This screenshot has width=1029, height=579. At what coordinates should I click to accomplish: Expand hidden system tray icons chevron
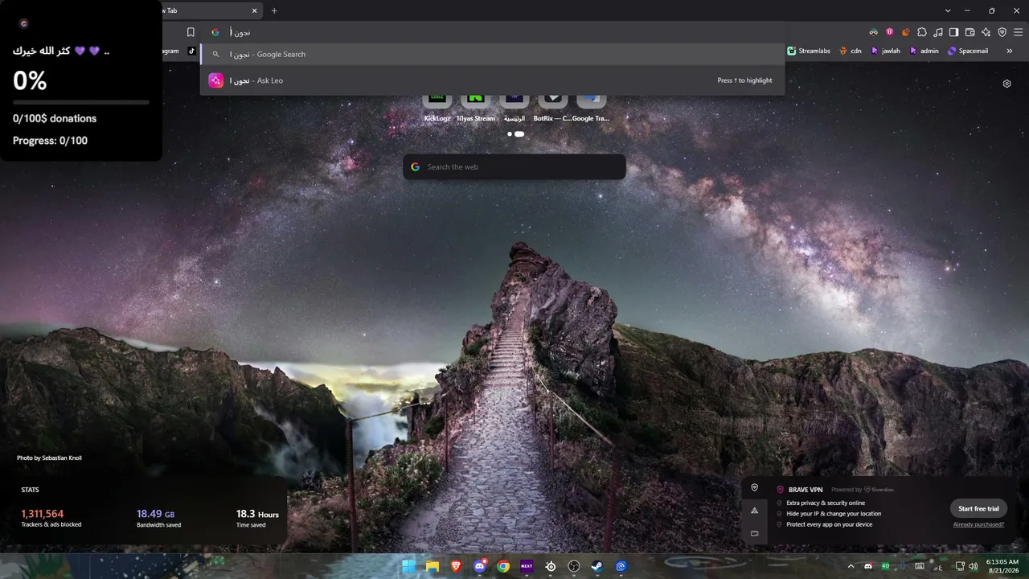(851, 566)
